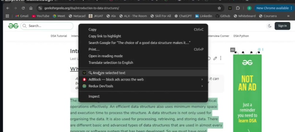This screenshot has width=295, height=132.
Task: Open the Whiteboard bookmark
Action: click(x=244, y=16)
